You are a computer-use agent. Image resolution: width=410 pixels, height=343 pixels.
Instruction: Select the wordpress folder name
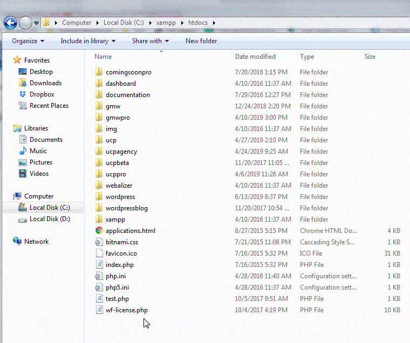tap(120, 197)
